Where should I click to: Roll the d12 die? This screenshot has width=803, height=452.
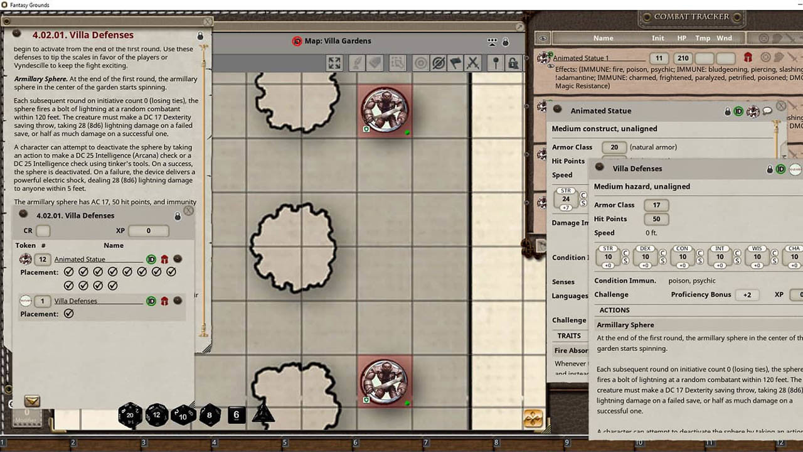click(157, 415)
